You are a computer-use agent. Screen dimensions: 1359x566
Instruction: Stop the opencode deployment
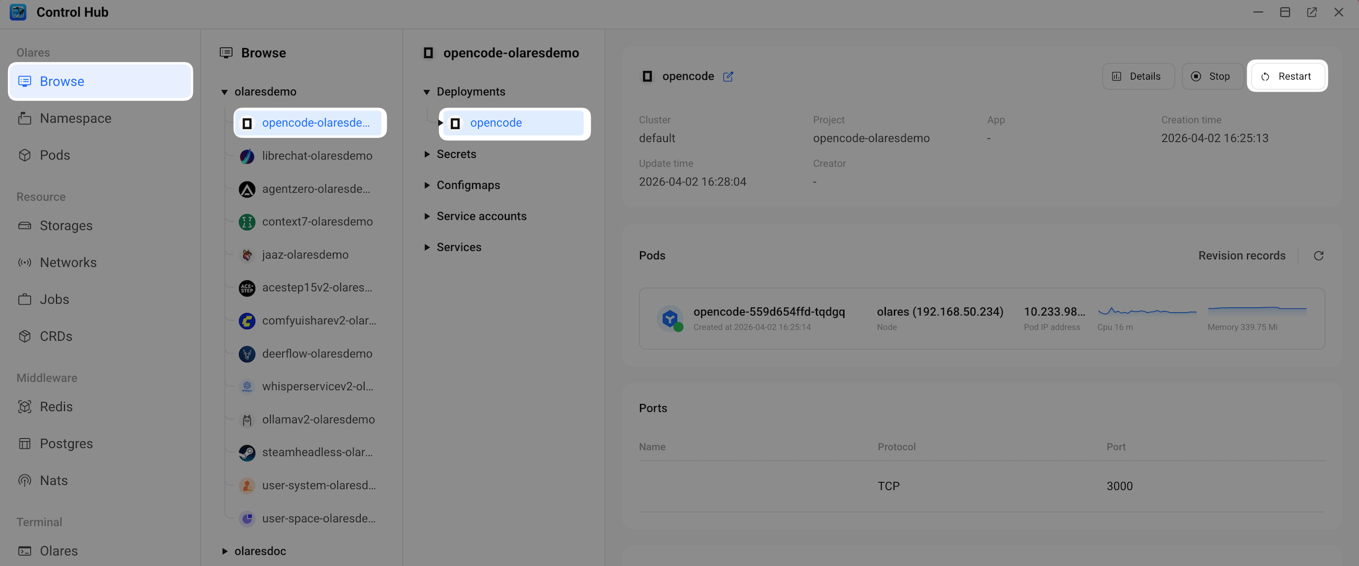[x=1212, y=77]
